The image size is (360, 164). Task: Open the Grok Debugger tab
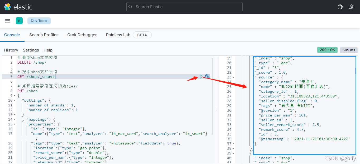[82, 35]
